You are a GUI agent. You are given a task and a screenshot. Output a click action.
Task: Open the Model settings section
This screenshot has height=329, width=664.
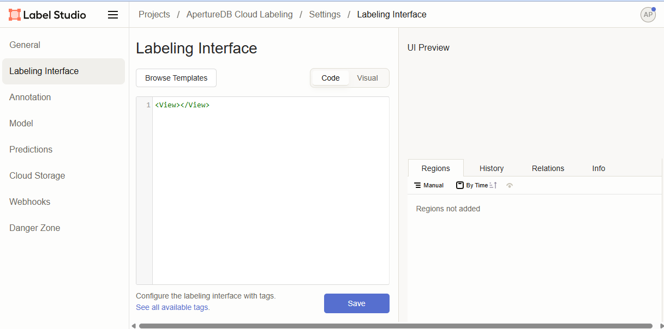tap(64, 124)
